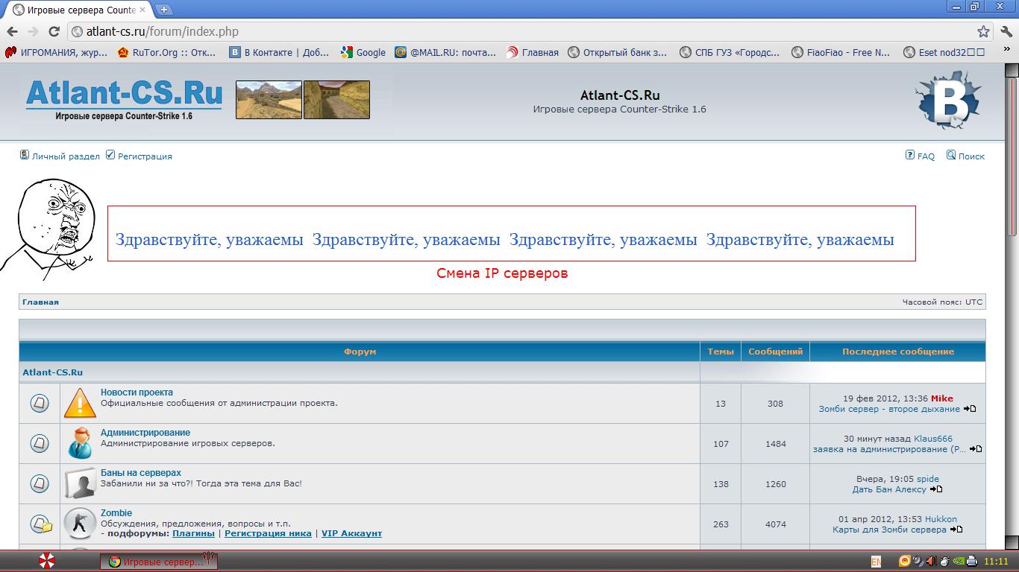Open Регистрация ника subforum

point(268,533)
